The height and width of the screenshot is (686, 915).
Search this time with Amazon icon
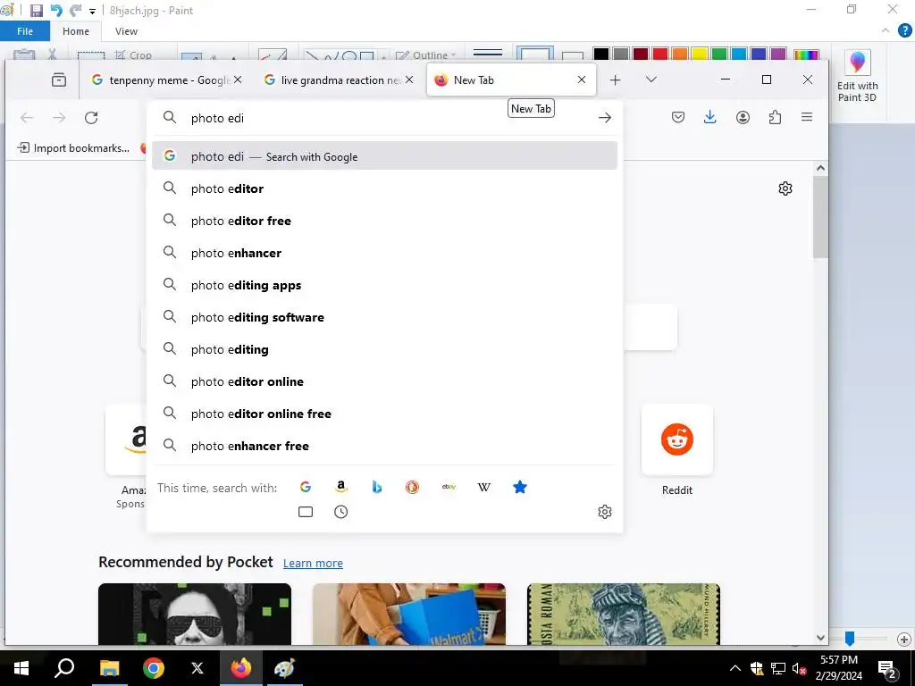pos(341,487)
